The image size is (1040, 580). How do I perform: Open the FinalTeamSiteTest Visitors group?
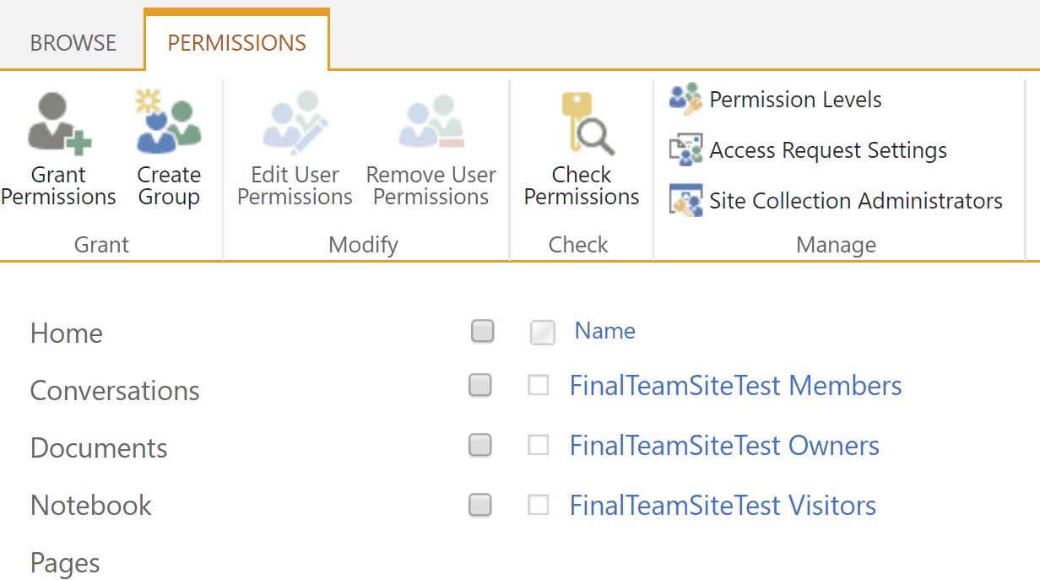pyautogui.click(x=723, y=504)
